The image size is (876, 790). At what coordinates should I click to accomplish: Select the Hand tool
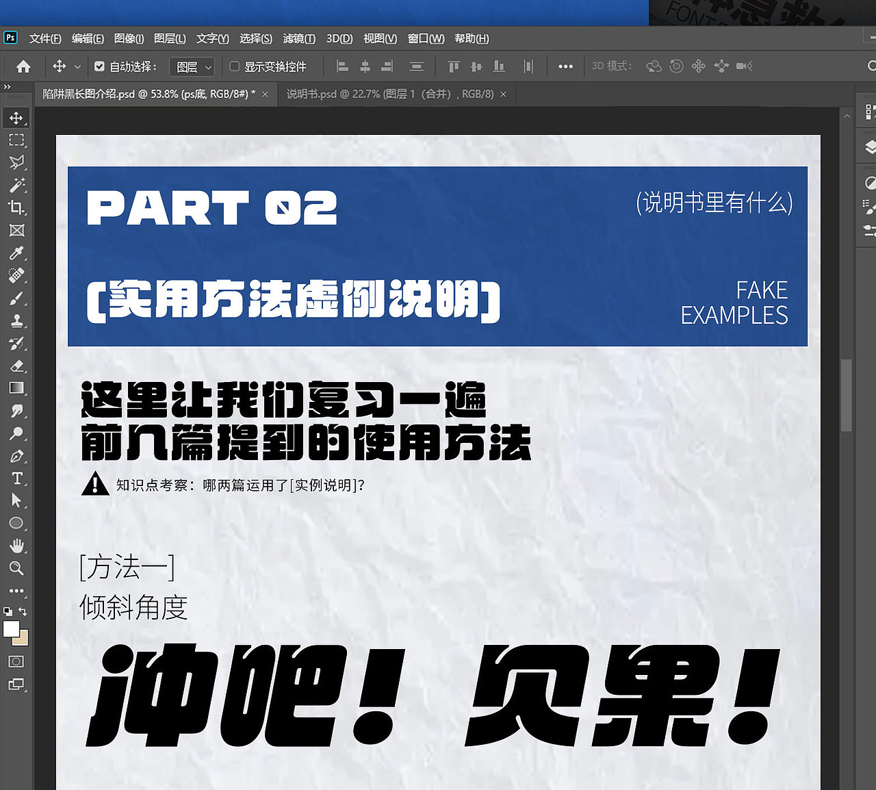[x=16, y=546]
